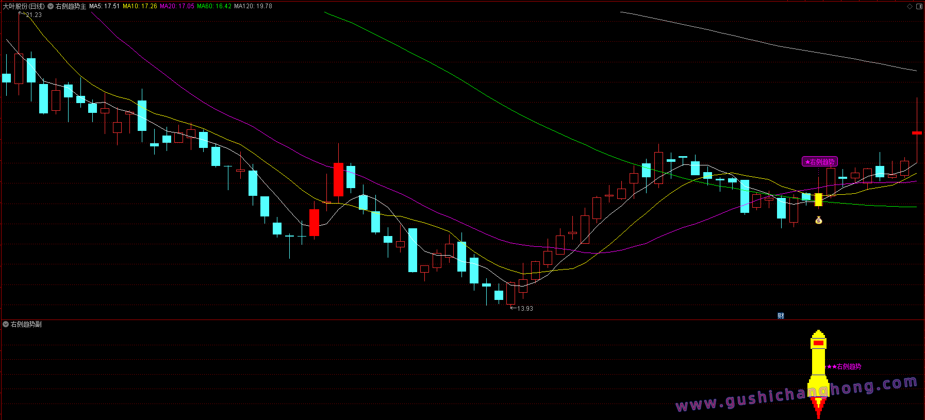The image size is (925, 420).
Task: Select the solid yellow signal candle
Action: click(818, 199)
